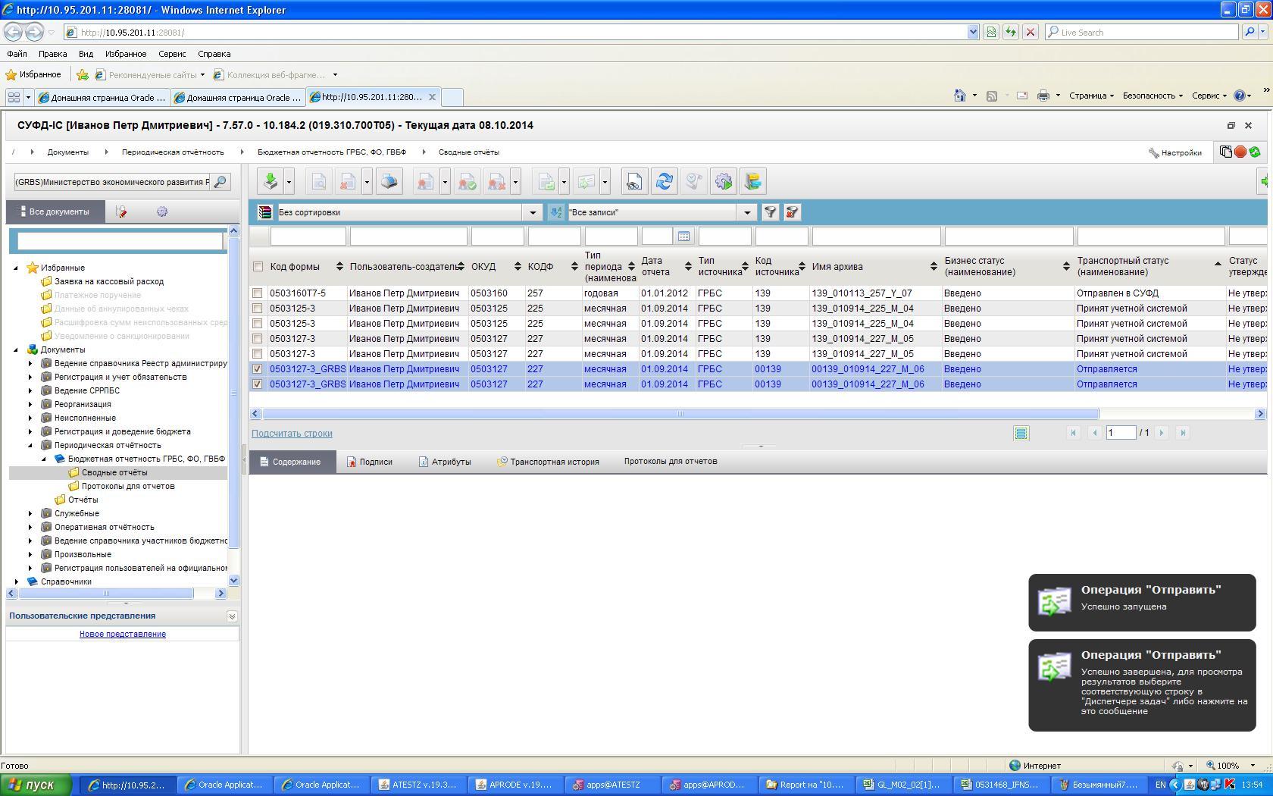Open dropdown arrow beside the send icon
The height and width of the screenshot is (796, 1273).
(x=605, y=182)
